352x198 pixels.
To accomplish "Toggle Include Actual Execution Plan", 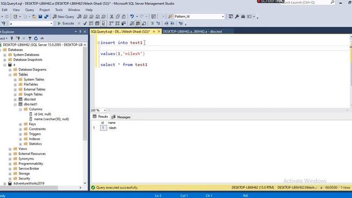I will pos(111,23).
